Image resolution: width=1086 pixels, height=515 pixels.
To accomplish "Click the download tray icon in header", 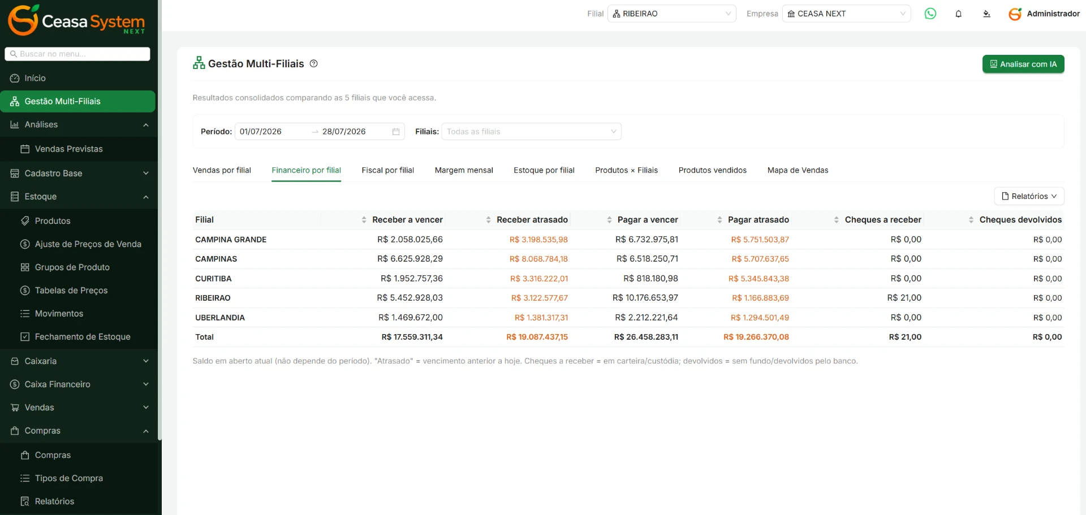I will tap(986, 14).
